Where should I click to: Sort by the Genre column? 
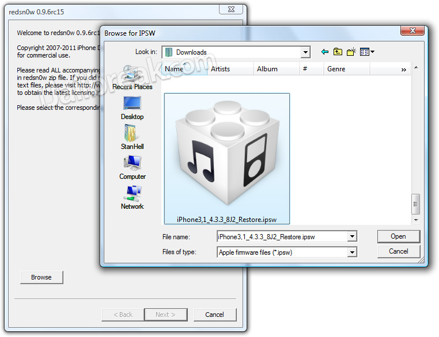click(347, 69)
